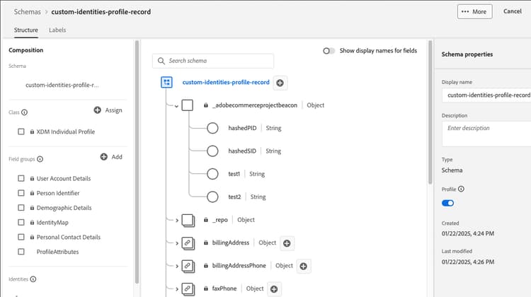
Task: Click the info icon beside Identities
Action: (33, 279)
